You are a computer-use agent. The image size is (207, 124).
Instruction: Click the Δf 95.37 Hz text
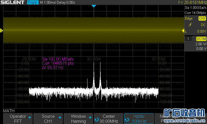click(53, 67)
